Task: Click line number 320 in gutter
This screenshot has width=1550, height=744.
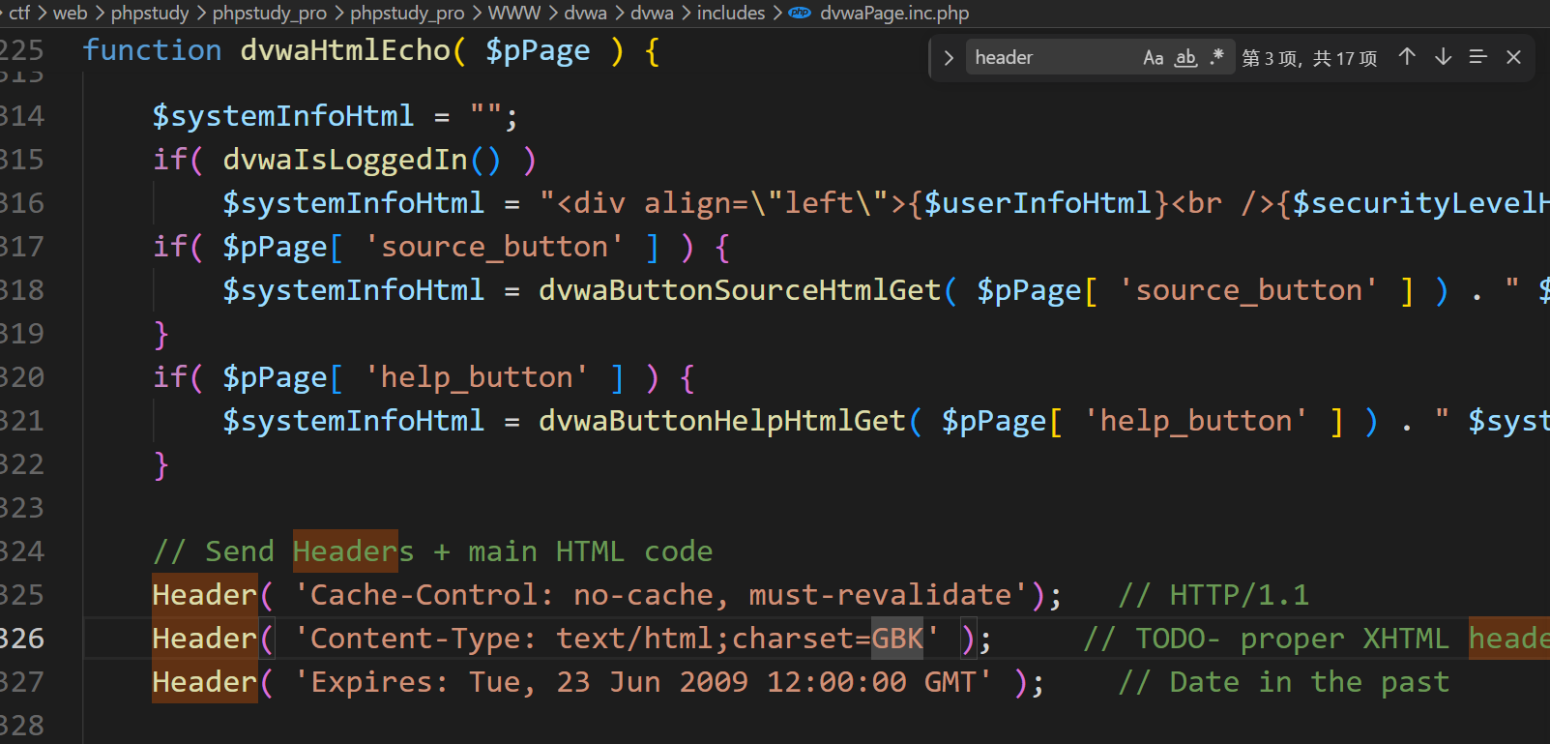Action: pos(21,377)
